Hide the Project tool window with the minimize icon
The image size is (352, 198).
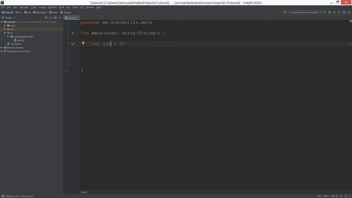tap(60, 18)
